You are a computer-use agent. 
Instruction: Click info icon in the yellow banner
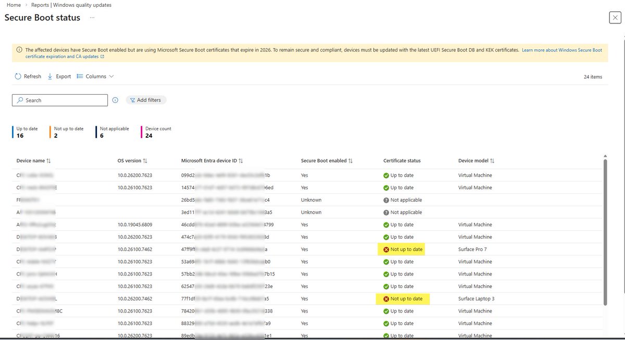click(x=19, y=50)
